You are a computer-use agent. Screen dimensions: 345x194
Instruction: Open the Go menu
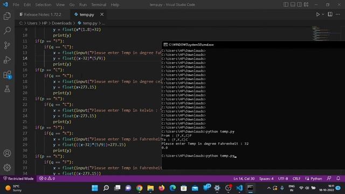(72, 5)
